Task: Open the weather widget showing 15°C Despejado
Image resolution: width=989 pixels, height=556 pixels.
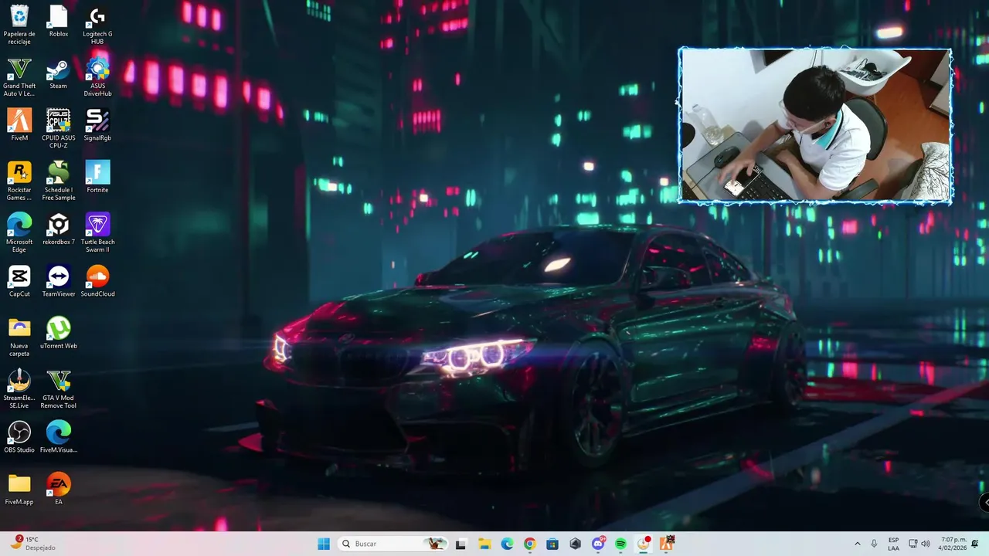Action: coord(32,544)
